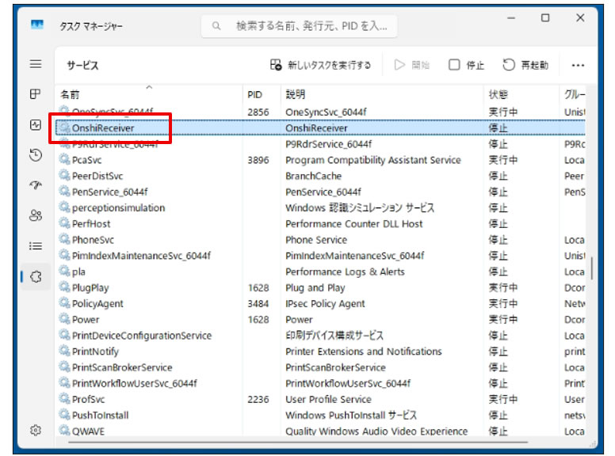615x456 pixels.
Task: Sort by PID column header
Action: click(x=262, y=94)
